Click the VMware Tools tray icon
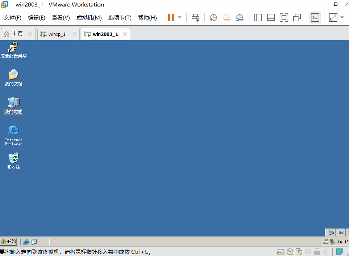Screen dimensions: 349x256 [x=325, y=242]
